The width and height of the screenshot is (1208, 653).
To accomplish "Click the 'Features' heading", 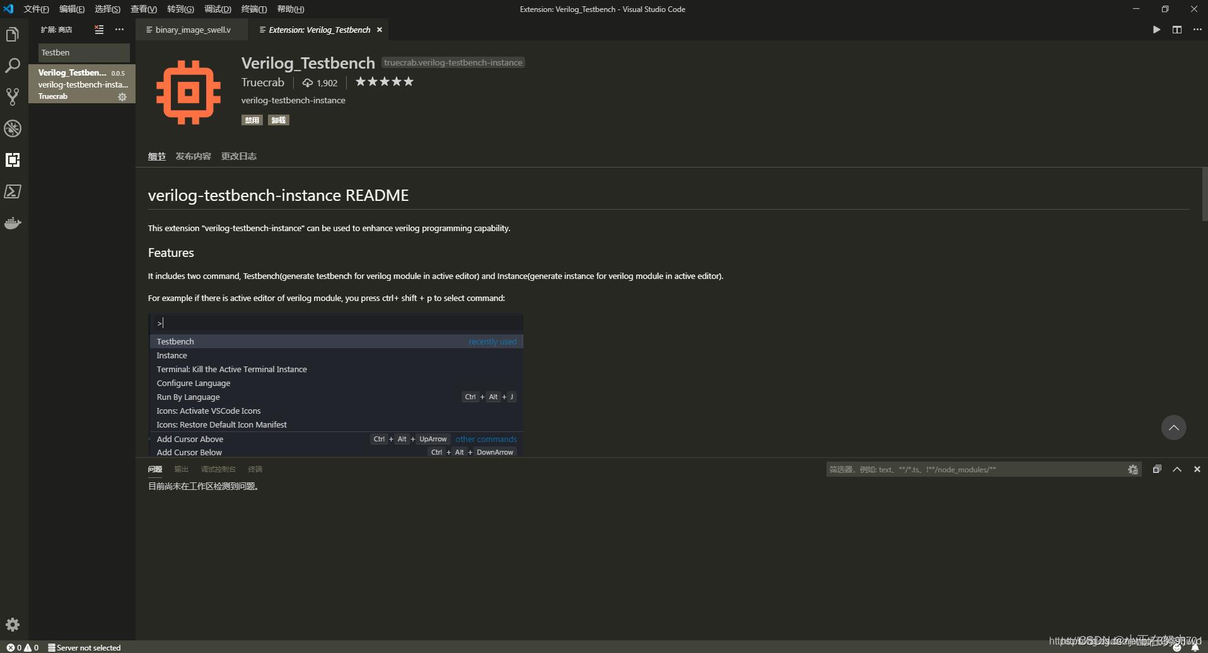I will pos(171,253).
